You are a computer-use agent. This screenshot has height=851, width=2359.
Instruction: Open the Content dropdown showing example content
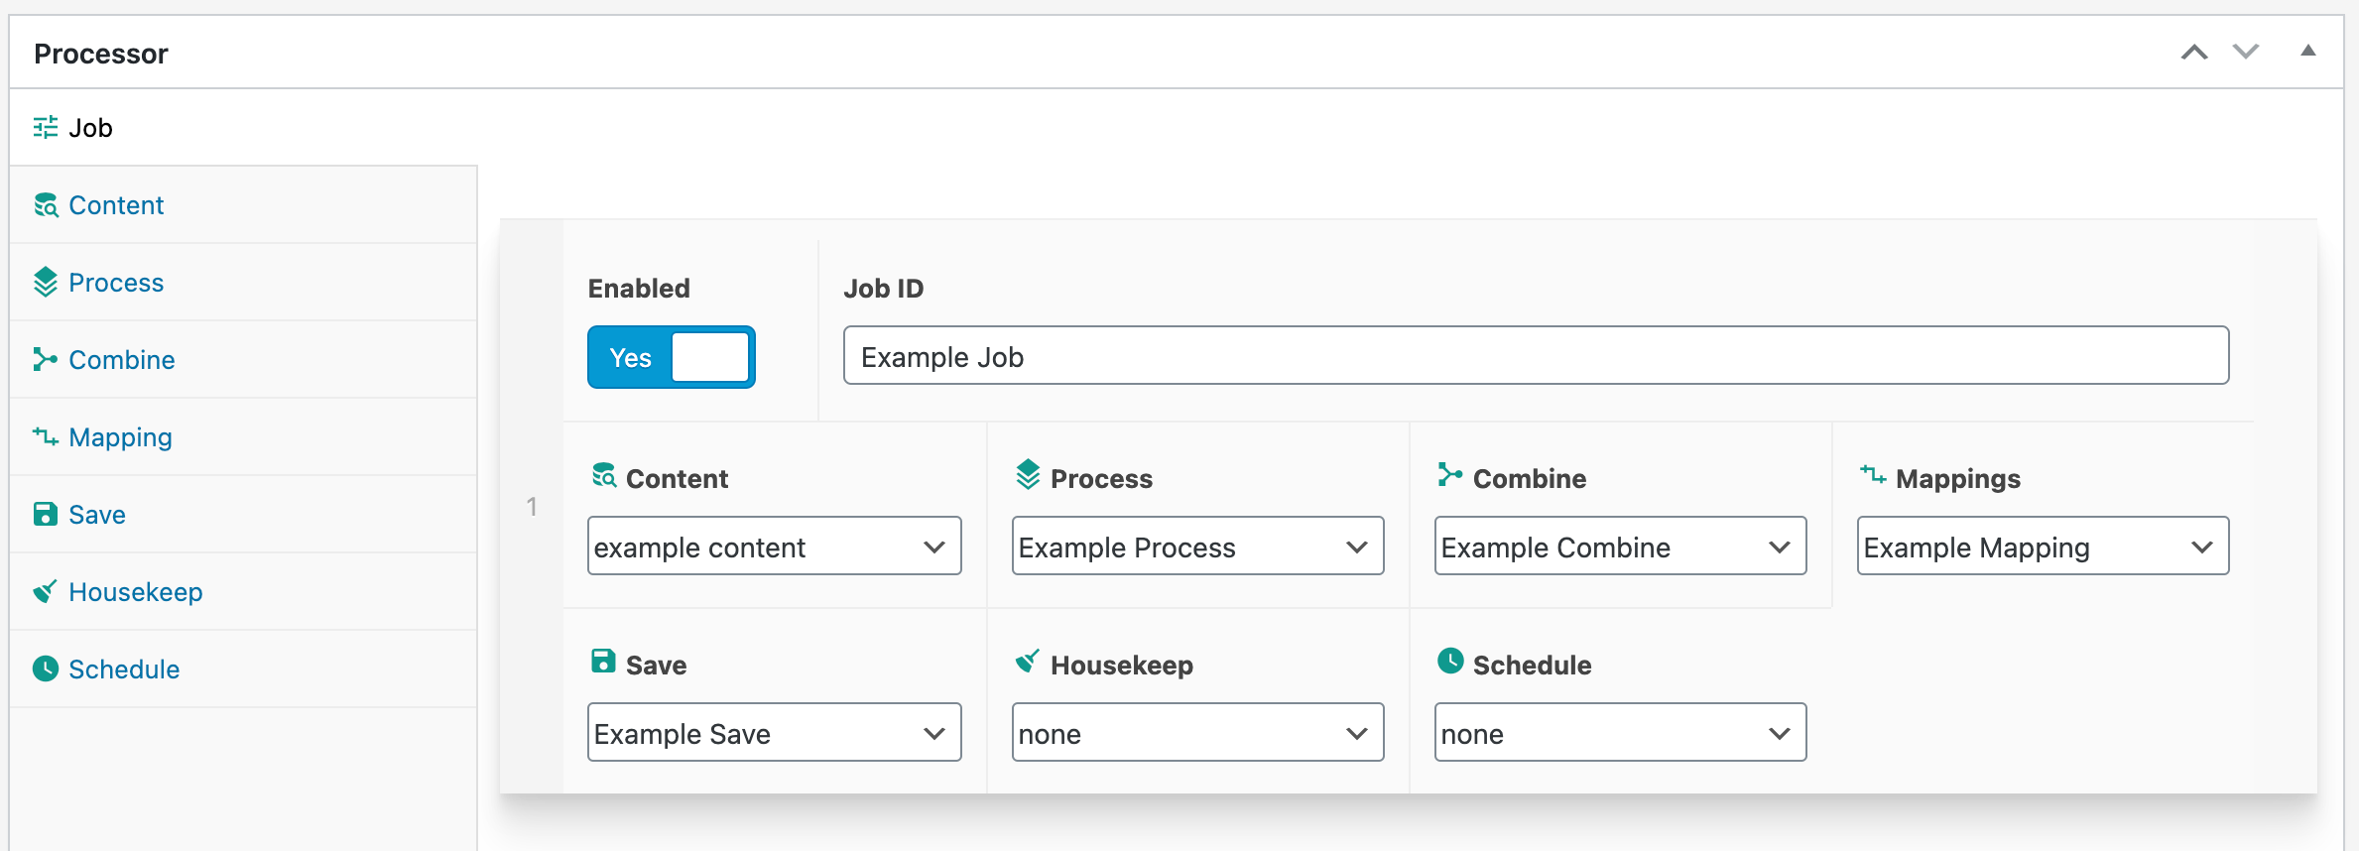tap(775, 546)
